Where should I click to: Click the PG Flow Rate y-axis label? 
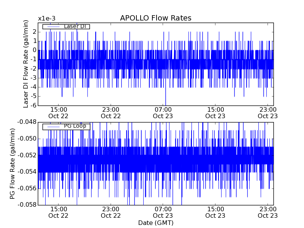point(13,163)
